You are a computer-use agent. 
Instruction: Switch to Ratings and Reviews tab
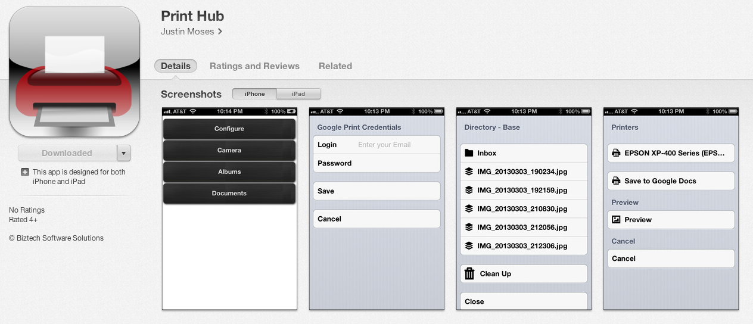254,66
